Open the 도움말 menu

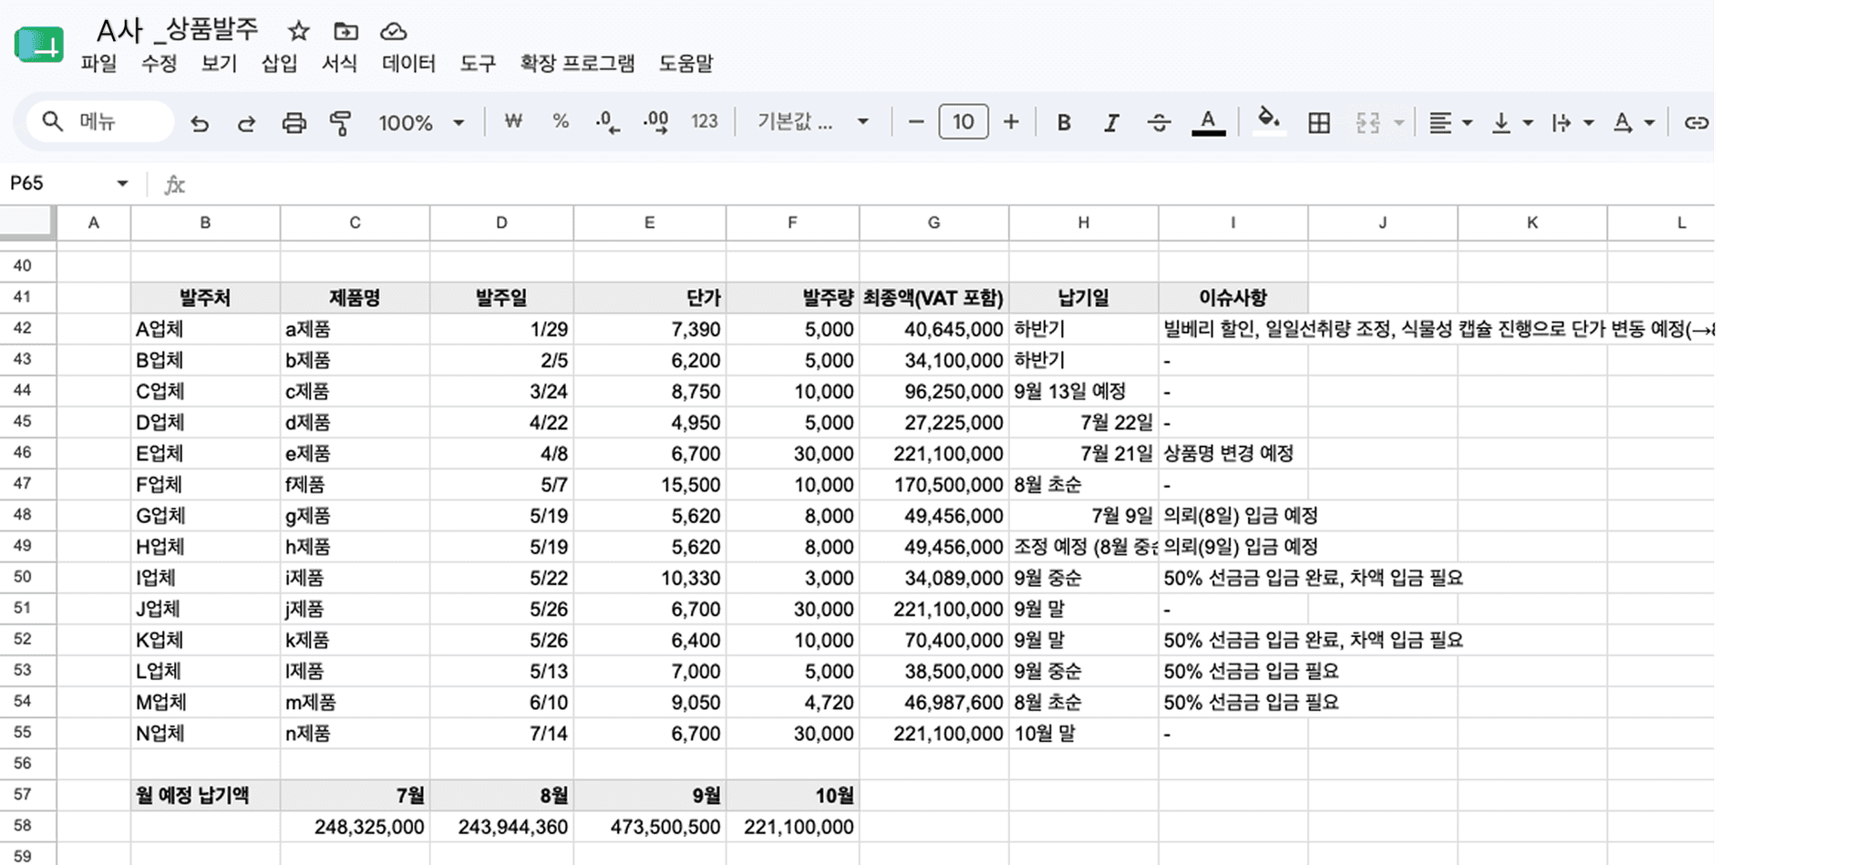[686, 64]
